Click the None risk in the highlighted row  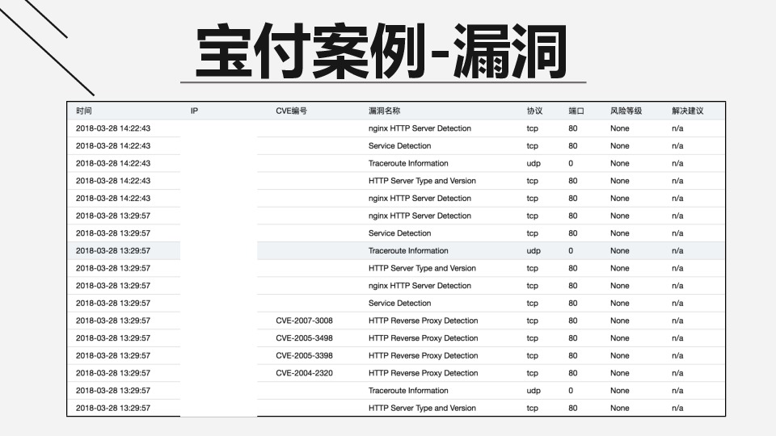(620, 250)
